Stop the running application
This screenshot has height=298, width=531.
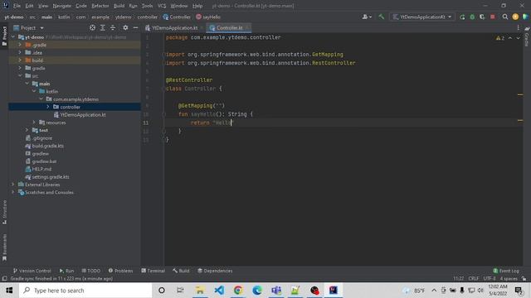pos(492,17)
